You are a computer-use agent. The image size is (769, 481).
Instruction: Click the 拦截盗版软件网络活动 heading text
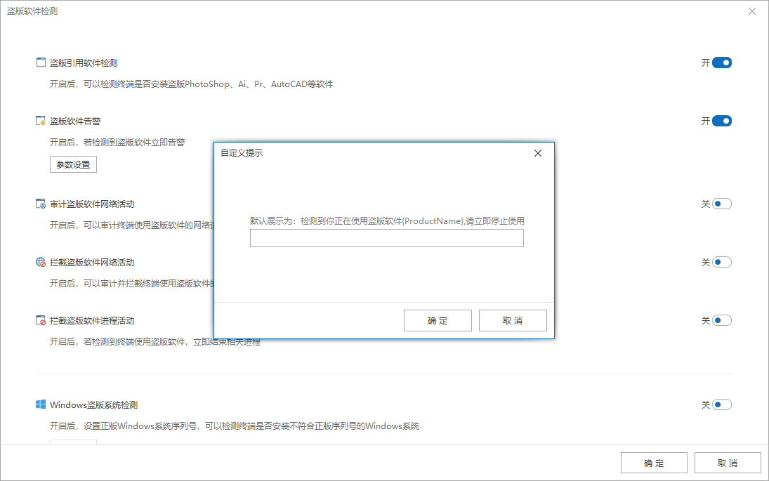coord(92,263)
